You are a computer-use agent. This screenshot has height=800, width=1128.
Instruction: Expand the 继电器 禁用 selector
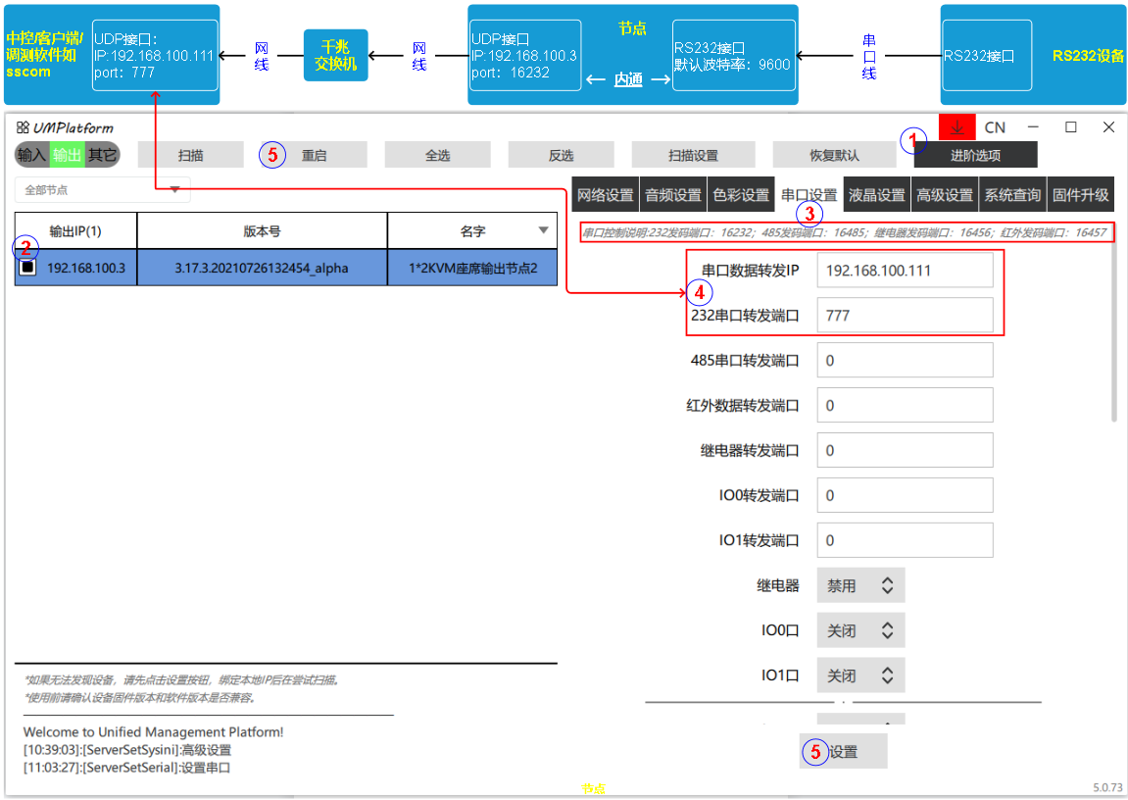[859, 585]
